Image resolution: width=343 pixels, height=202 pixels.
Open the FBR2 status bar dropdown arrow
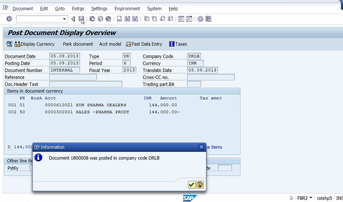[311, 198]
